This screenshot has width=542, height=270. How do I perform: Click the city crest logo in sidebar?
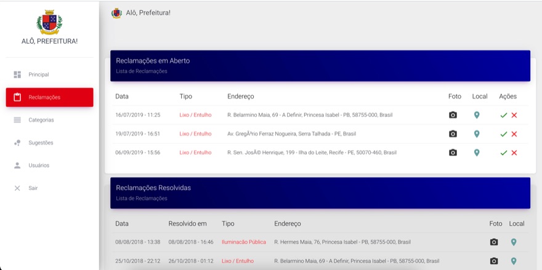tap(49, 22)
